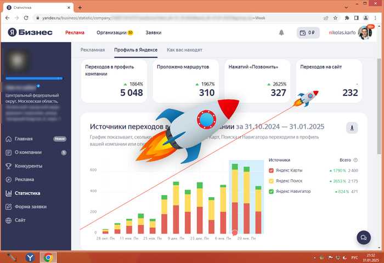Open the notifications bell
Image resolution: width=384 pixels, height=263 pixels.
pos(281,32)
